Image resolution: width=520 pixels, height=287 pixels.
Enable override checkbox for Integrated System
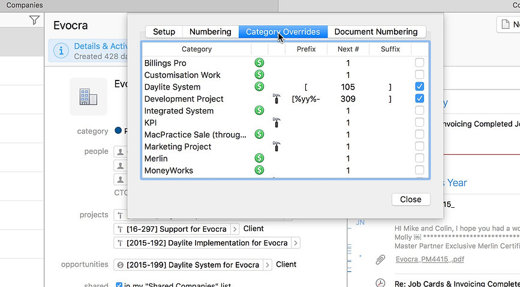(419, 110)
